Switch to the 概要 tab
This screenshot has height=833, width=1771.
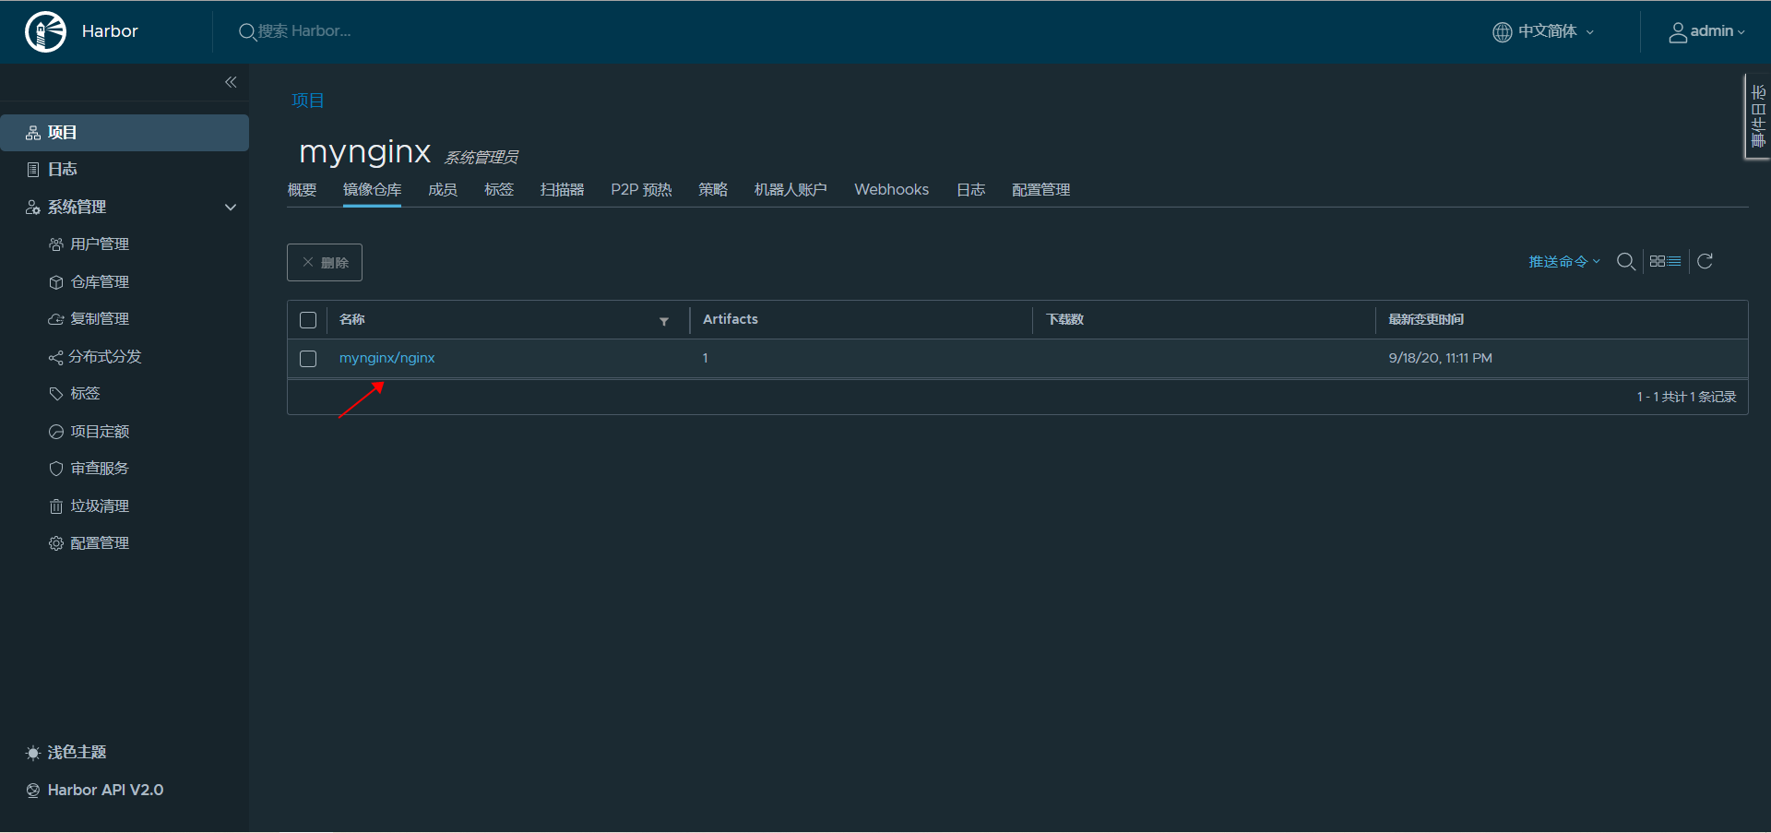click(x=302, y=190)
